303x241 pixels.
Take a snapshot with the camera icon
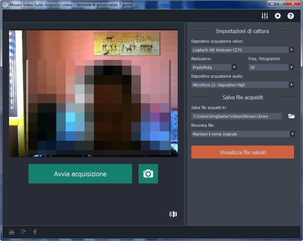(148, 174)
